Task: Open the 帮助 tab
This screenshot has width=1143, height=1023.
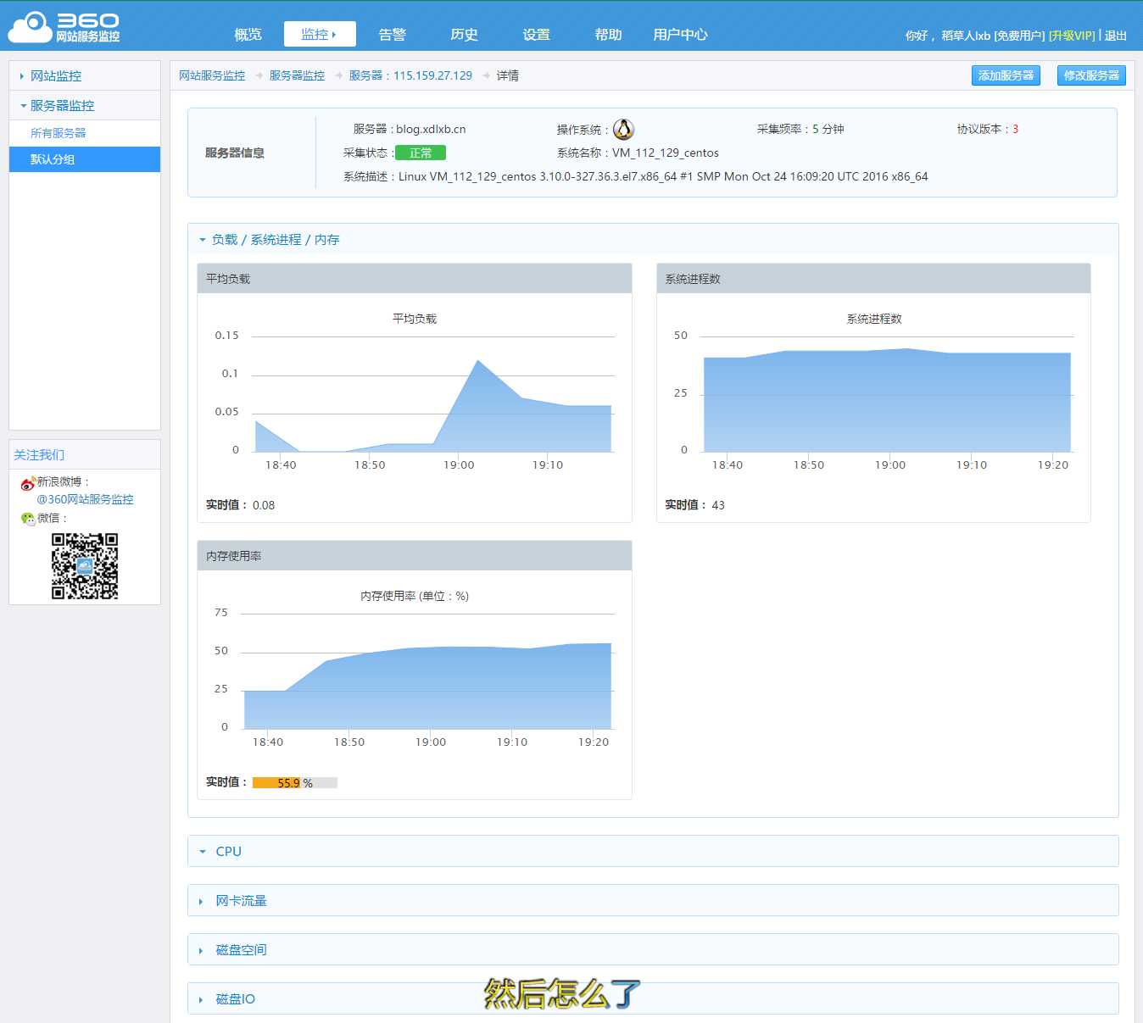Action: [x=608, y=35]
